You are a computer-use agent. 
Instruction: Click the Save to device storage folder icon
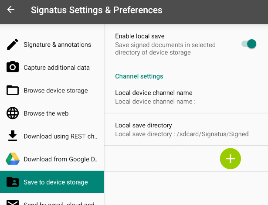point(13,182)
